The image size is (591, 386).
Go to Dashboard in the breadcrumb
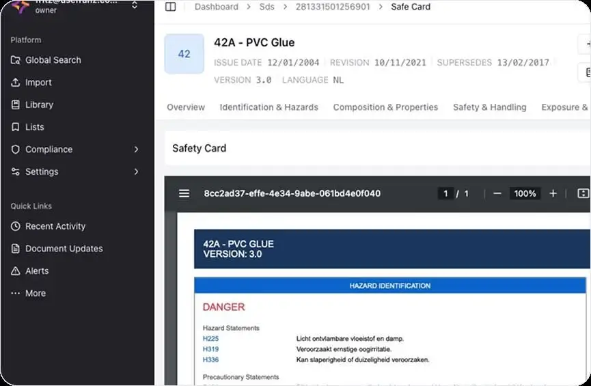216,7
